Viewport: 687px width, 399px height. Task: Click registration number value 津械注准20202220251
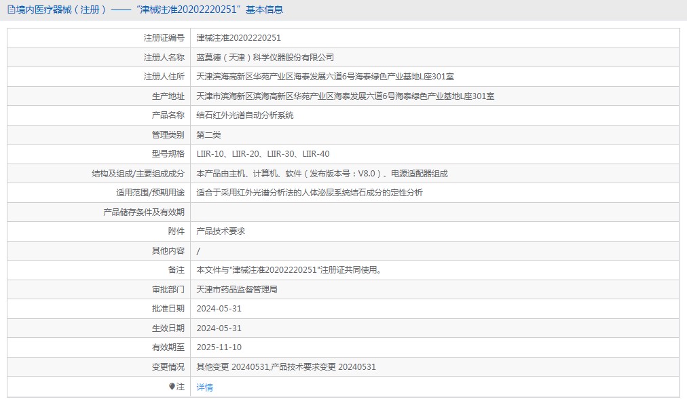tap(238, 38)
